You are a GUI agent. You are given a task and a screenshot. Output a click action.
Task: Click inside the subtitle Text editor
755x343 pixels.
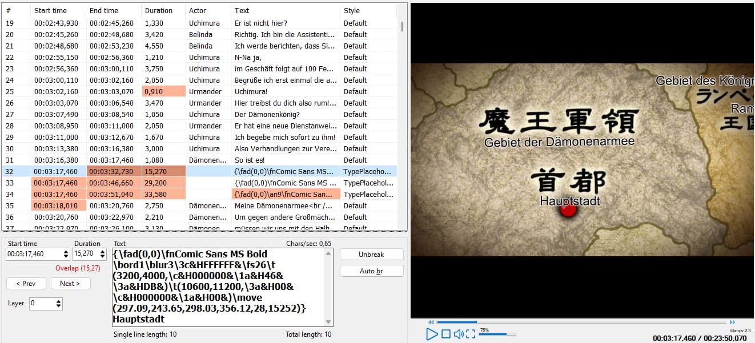click(x=218, y=287)
